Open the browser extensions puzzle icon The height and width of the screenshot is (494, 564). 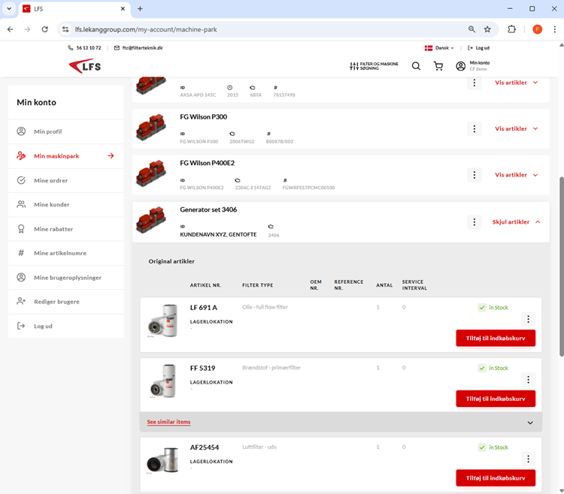pos(511,29)
